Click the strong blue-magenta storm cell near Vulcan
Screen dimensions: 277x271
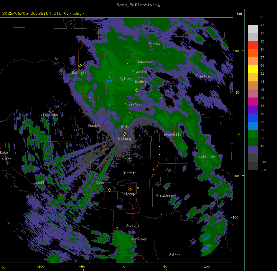click(206, 248)
